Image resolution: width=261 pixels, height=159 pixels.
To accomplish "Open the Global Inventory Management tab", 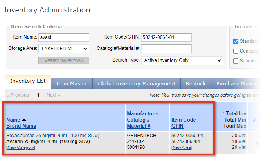I will tap(137, 83).
